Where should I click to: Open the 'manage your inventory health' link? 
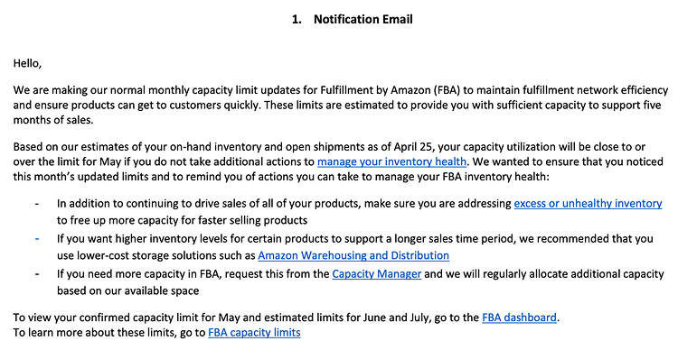tap(391, 161)
